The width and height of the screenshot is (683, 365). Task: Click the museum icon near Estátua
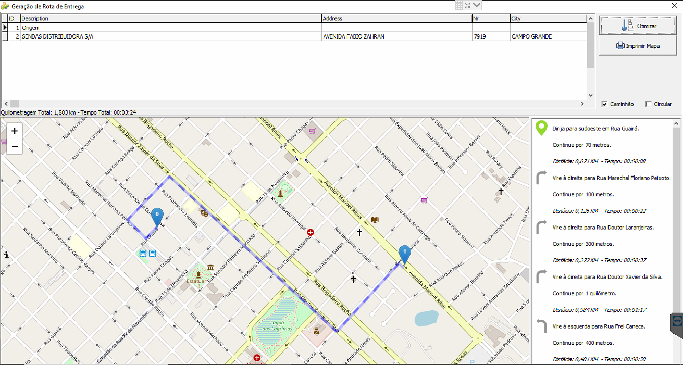click(x=210, y=267)
